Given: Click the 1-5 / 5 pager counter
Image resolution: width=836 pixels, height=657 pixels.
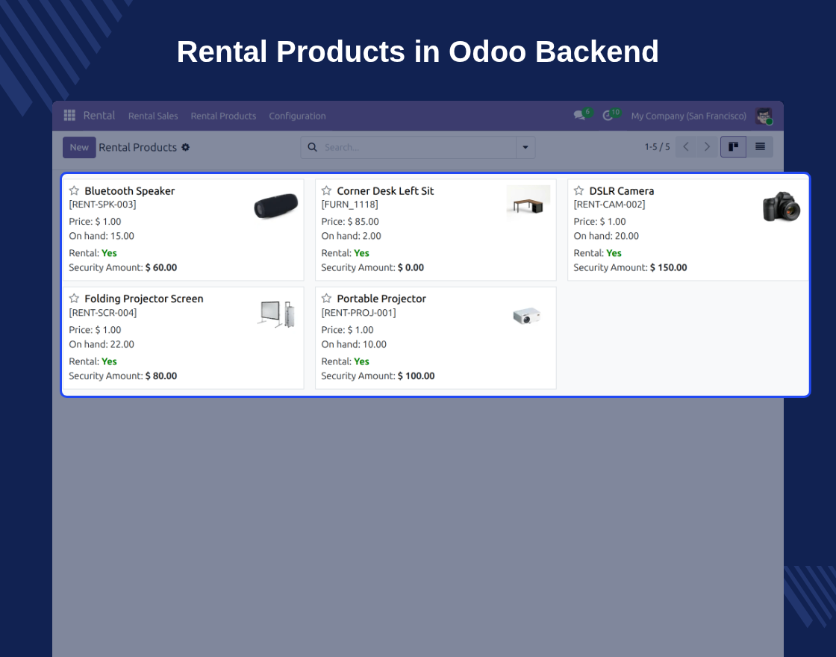Looking at the screenshot, I should click(657, 146).
